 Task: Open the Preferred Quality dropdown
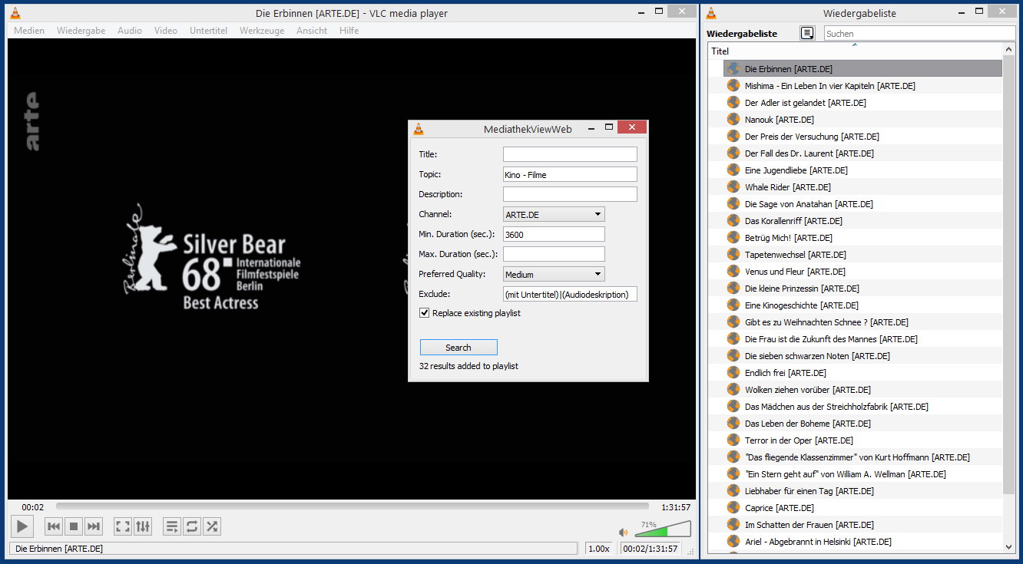click(554, 274)
